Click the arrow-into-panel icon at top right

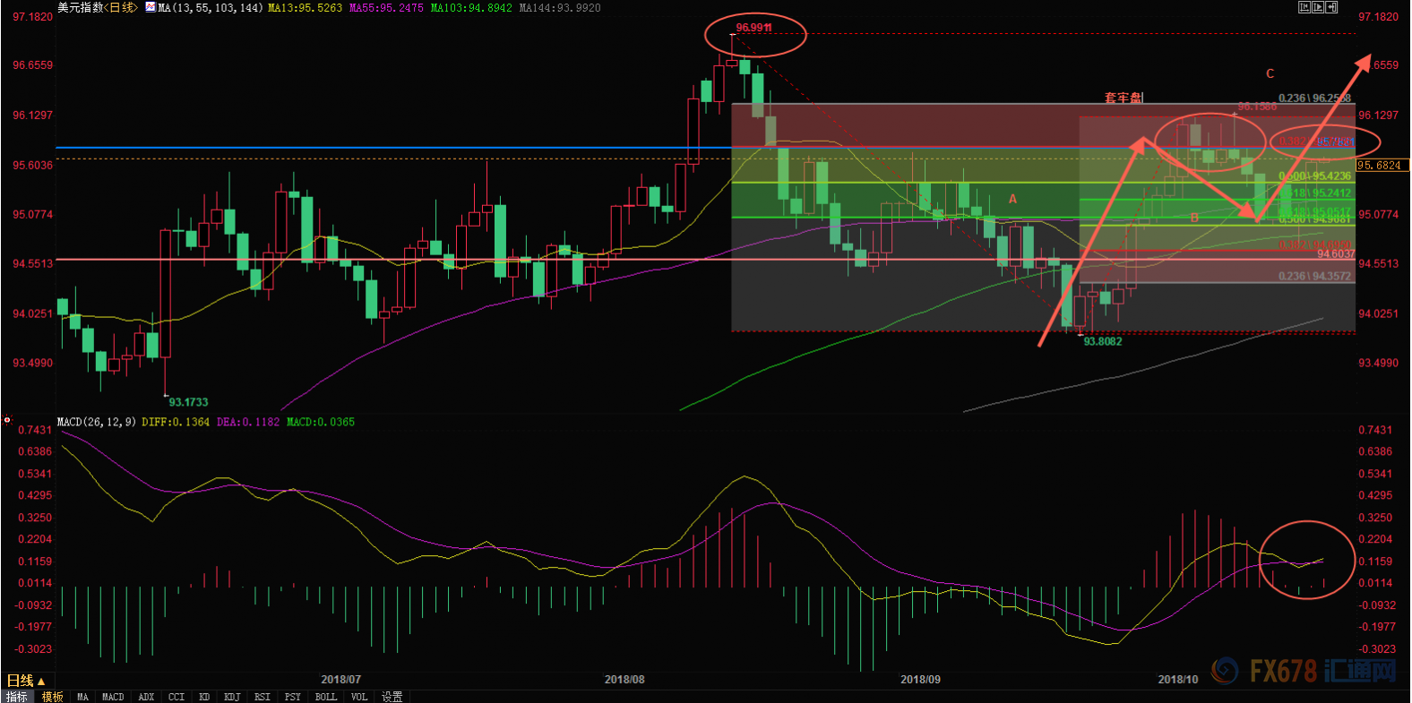coord(1331,7)
